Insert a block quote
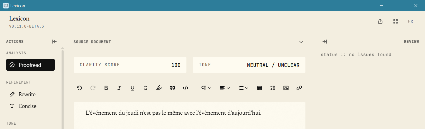 click(172, 88)
